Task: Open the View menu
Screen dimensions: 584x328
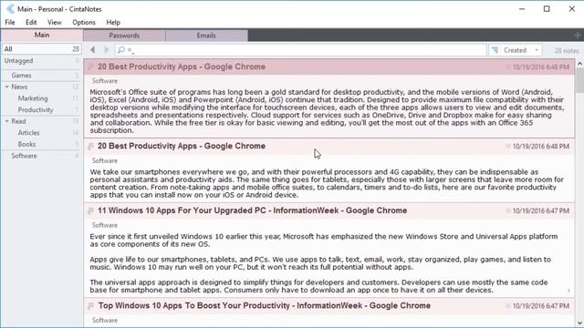Action: click(55, 22)
